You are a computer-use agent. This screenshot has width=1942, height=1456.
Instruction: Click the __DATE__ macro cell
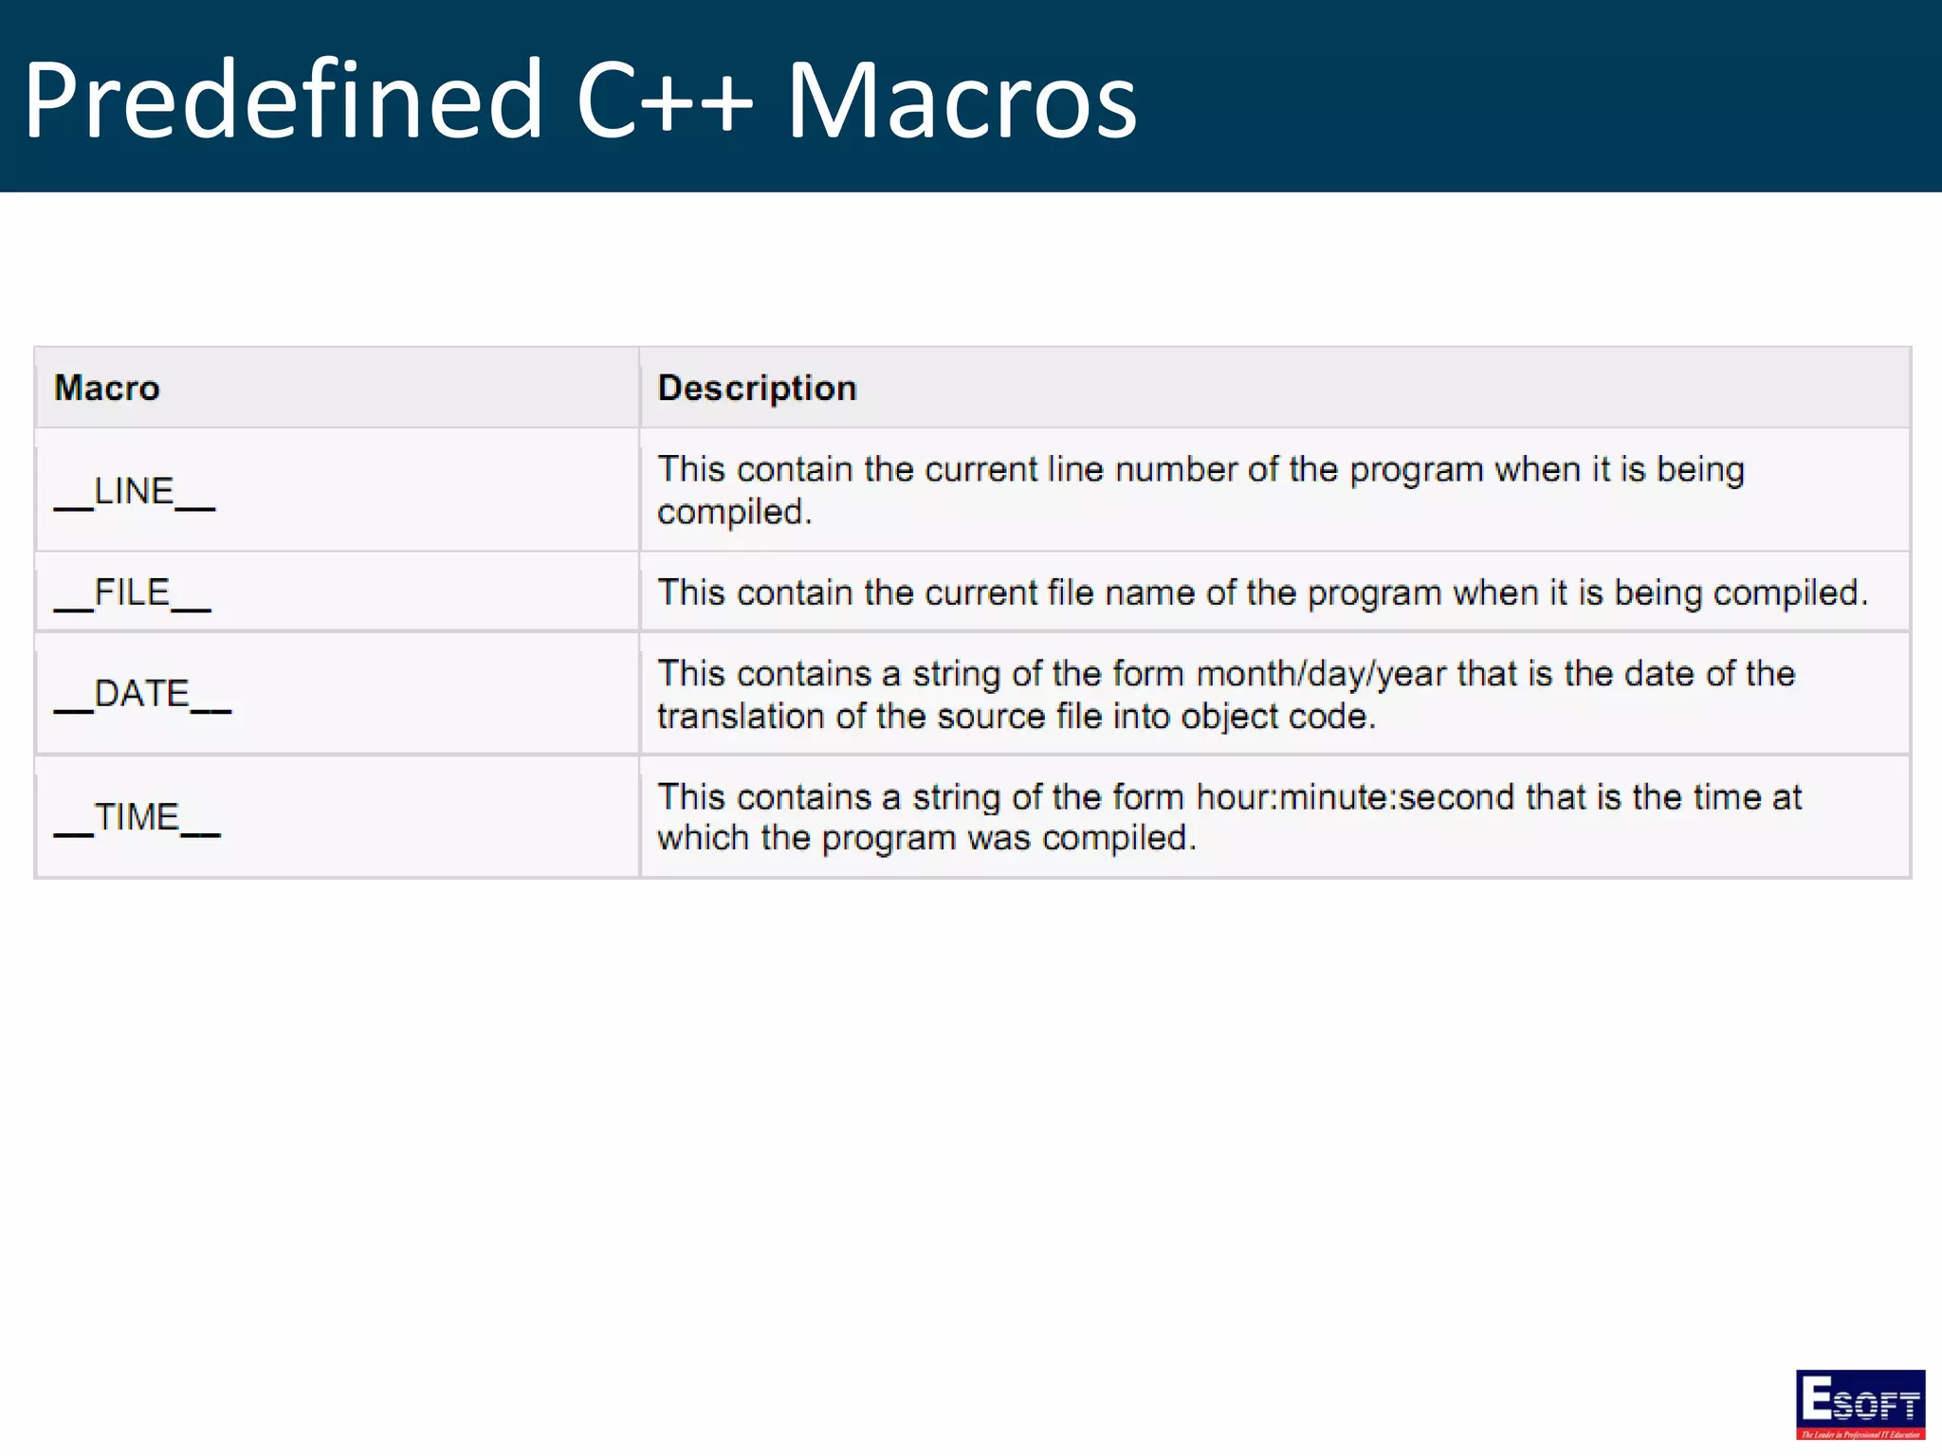[142, 695]
